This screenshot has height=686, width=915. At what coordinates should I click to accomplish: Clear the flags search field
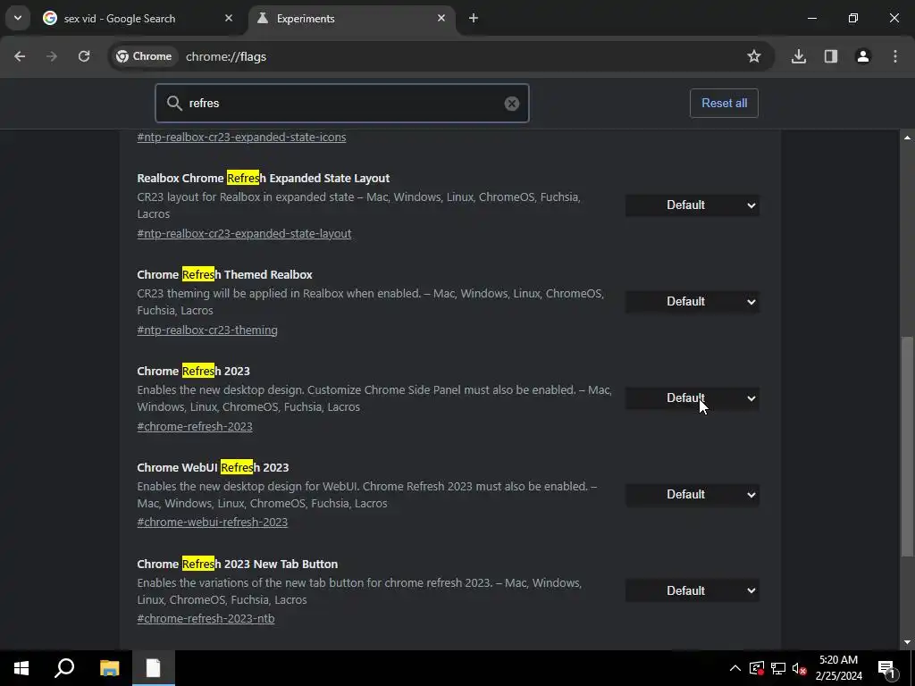tap(512, 104)
